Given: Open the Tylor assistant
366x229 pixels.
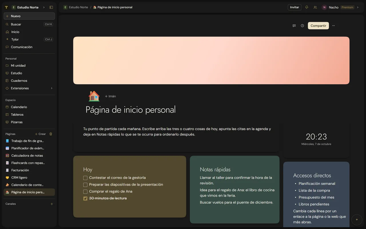Looking at the screenshot, I should [x=29, y=40].
